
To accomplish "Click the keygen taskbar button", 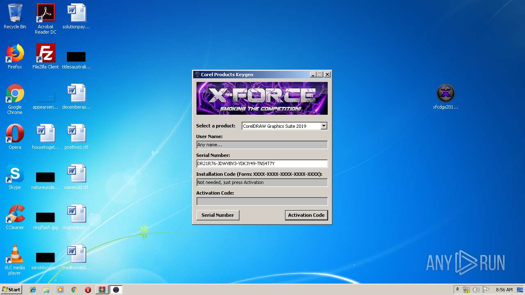I will (x=116, y=290).
